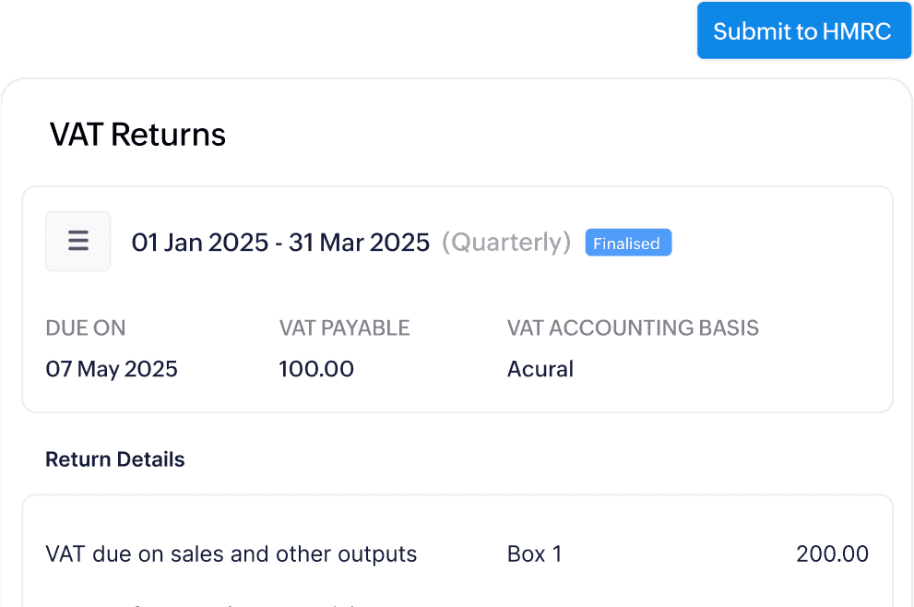Select the 100.00 VAT payable amount

pyautogui.click(x=316, y=369)
